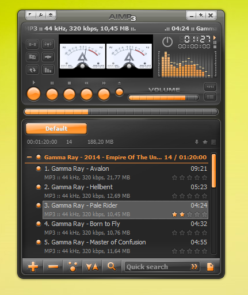Collapse the Gamma Ray album group
Viewport: 248px width, 295px height.
29,157
